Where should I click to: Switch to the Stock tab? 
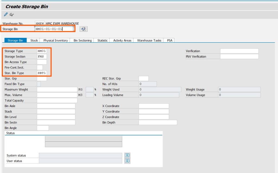pos(34,40)
